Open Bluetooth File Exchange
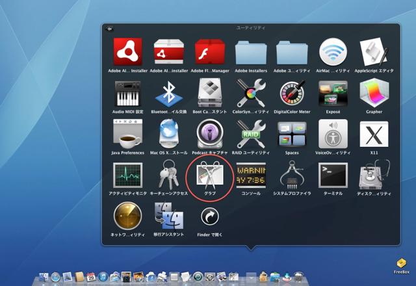The width and height of the screenshot is (416, 286). [x=168, y=94]
